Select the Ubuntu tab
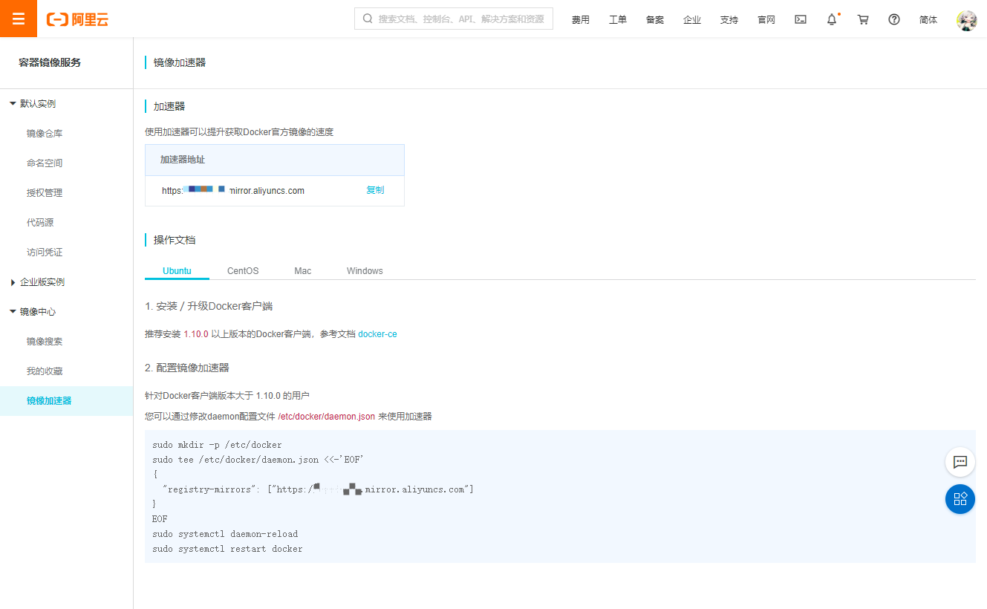Image resolution: width=987 pixels, height=609 pixels. click(177, 271)
